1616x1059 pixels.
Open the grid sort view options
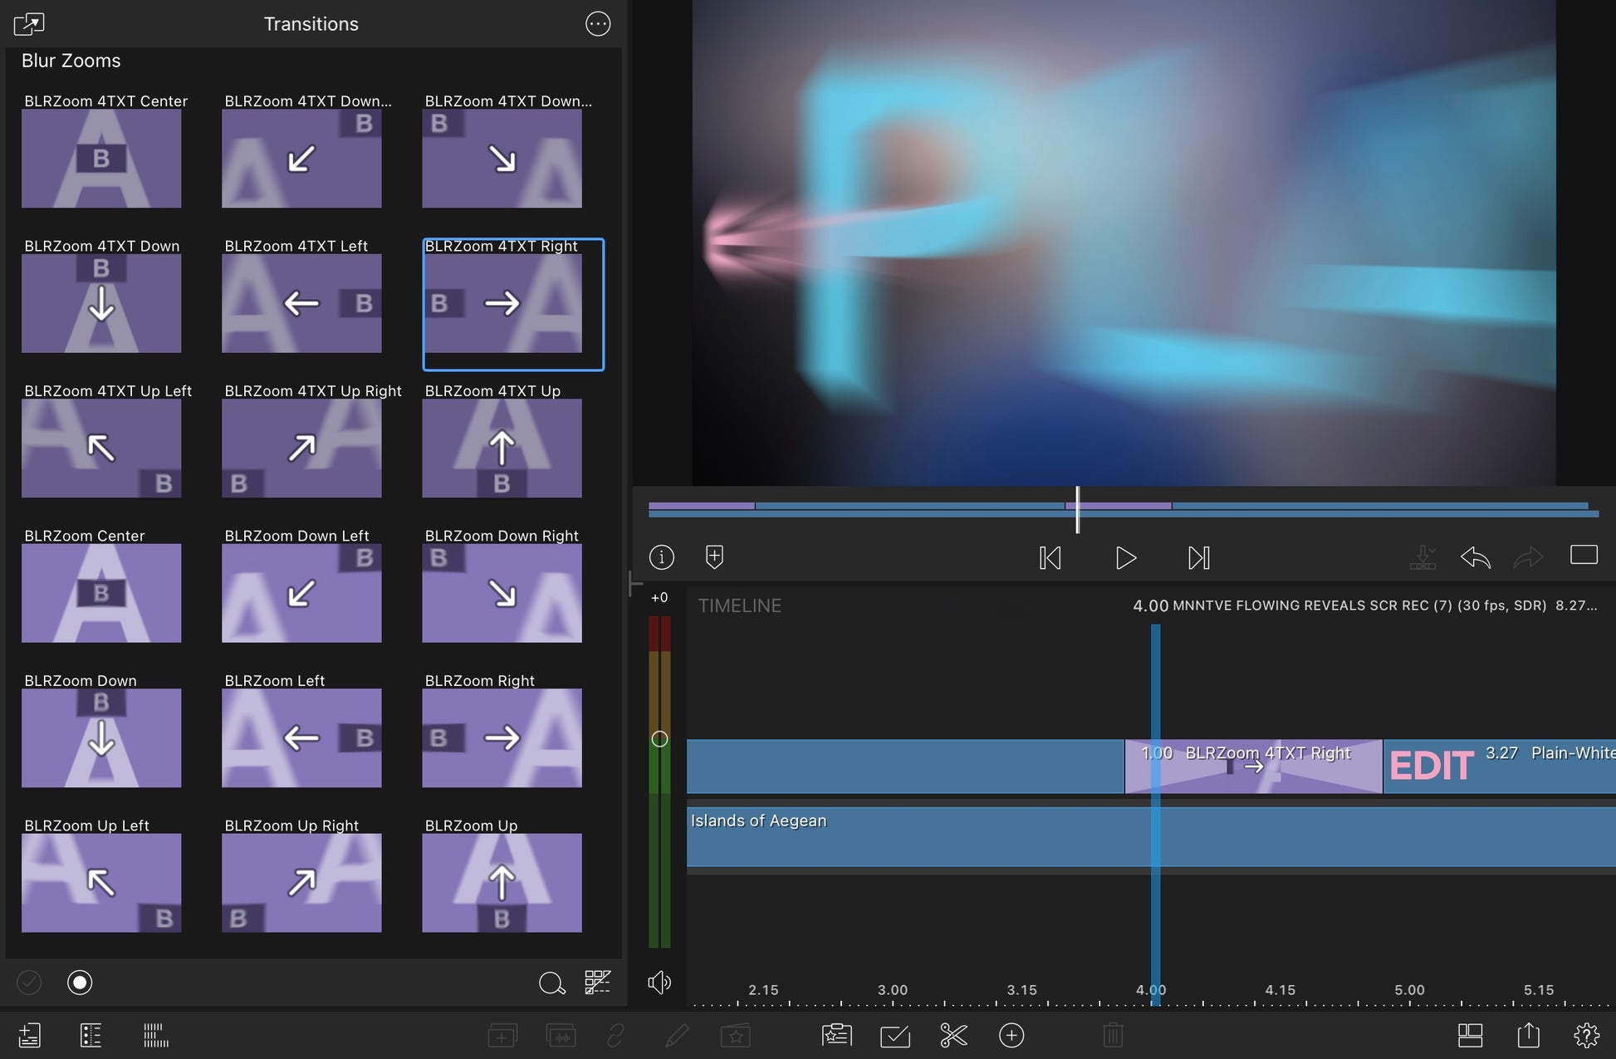pos(597,983)
